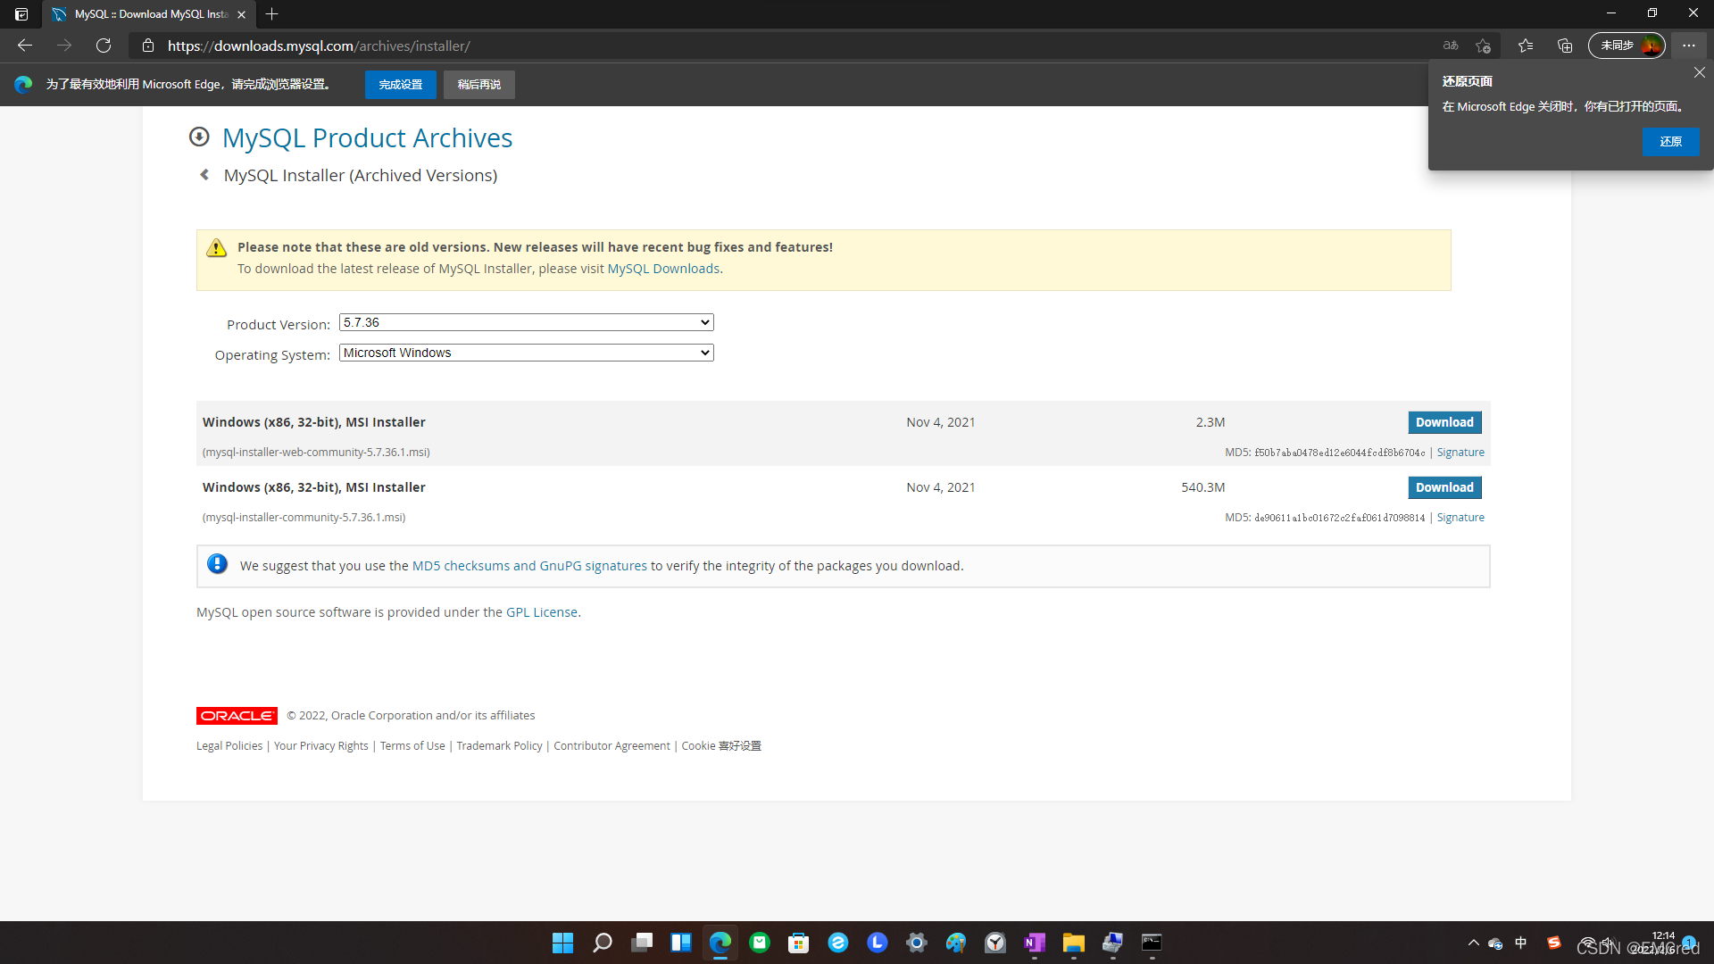Open the profile sync button
Image resolution: width=1714 pixels, height=964 pixels.
tap(1626, 46)
